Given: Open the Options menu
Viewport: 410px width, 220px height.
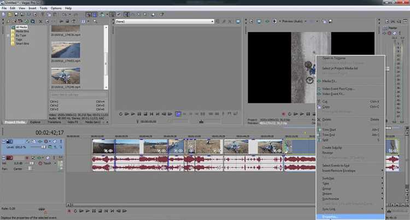Looking at the screenshot, I should pyautogui.click(x=56, y=8).
